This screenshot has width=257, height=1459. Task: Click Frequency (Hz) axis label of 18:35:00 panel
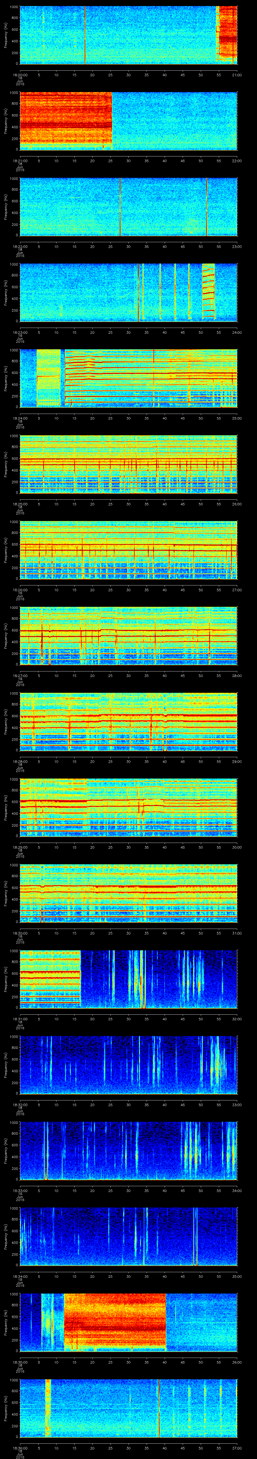click(6, 1322)
